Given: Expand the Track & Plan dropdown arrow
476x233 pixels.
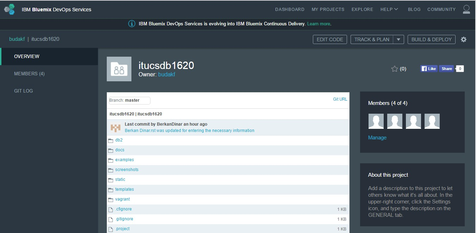Looking at the screenshot, I should coord(398,39).
